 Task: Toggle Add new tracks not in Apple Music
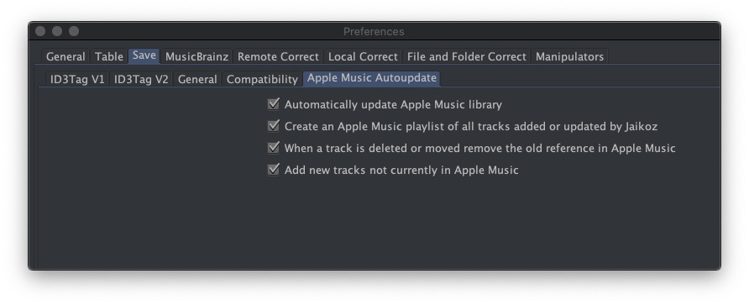[x=274, y=169]
